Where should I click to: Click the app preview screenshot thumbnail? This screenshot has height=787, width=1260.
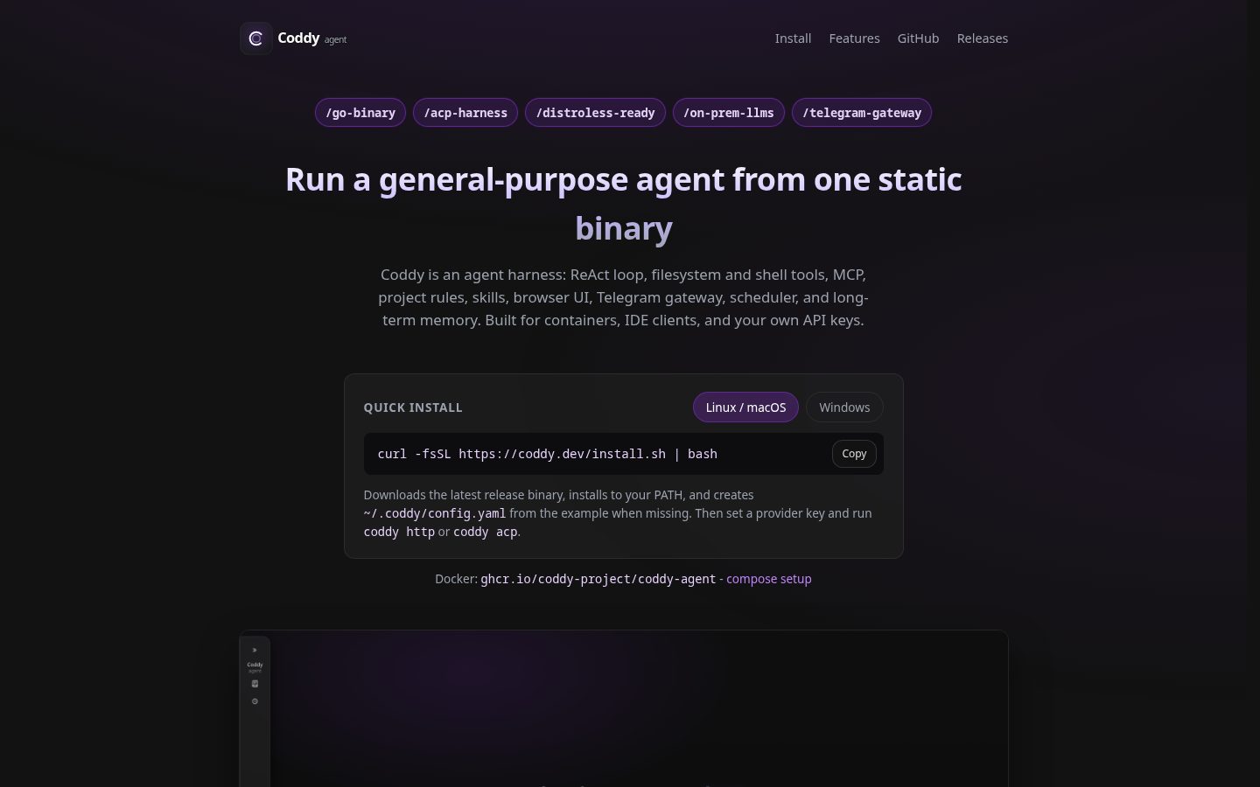click(624, 708)
